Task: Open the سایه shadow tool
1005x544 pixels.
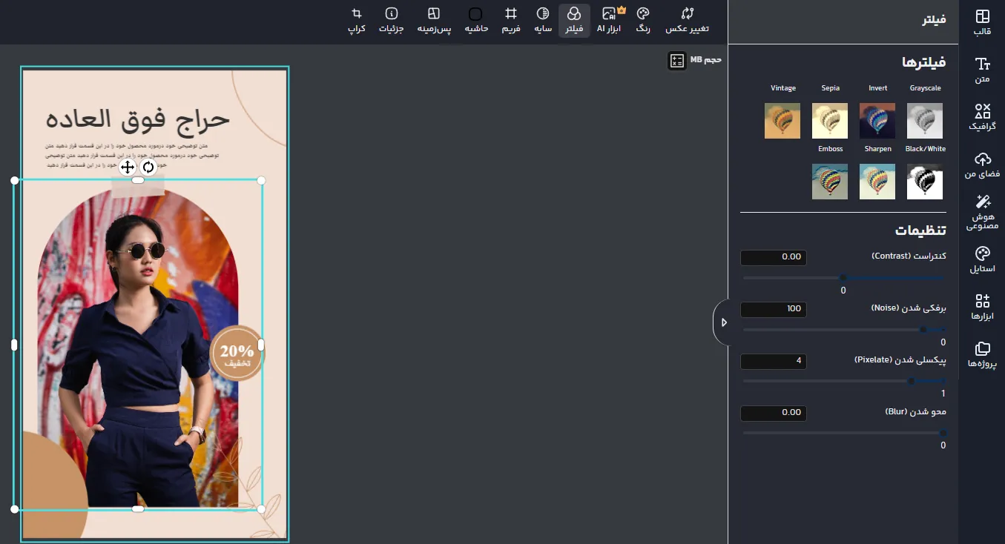Action: click(x=543, y=21)
